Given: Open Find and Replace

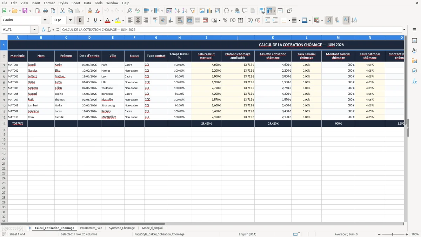Looking at the screenshot, I should point(130,11).
